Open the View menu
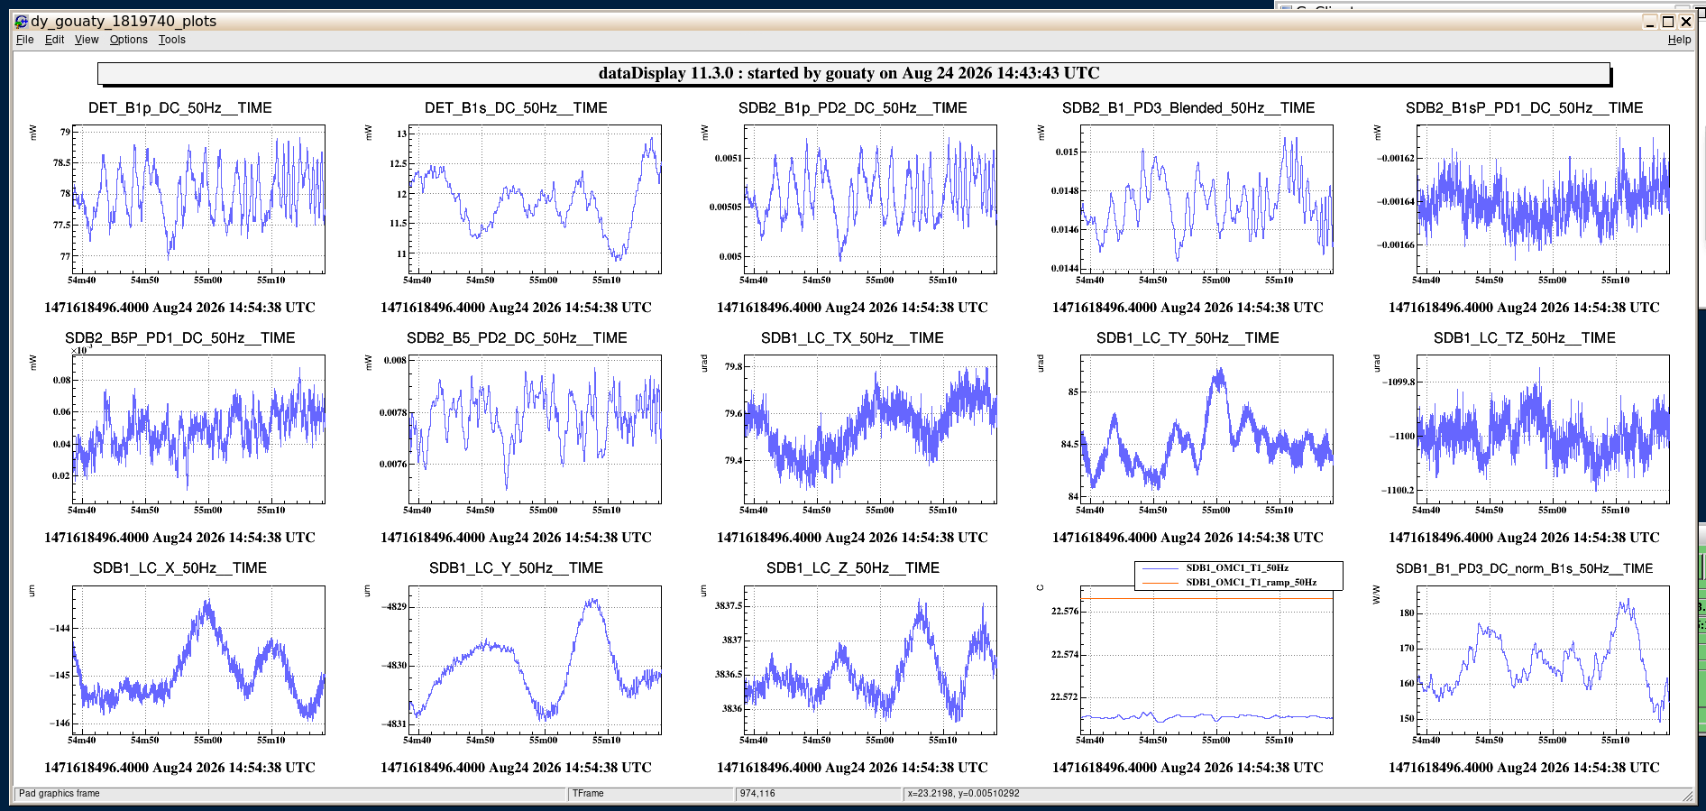 point(87,40)
